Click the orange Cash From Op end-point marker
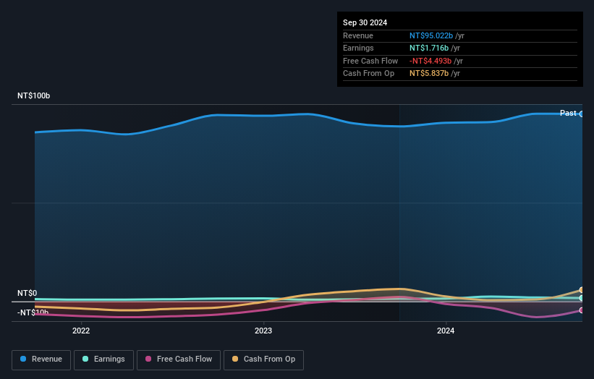The image size is (594, 379). click(x=582, y=290)
